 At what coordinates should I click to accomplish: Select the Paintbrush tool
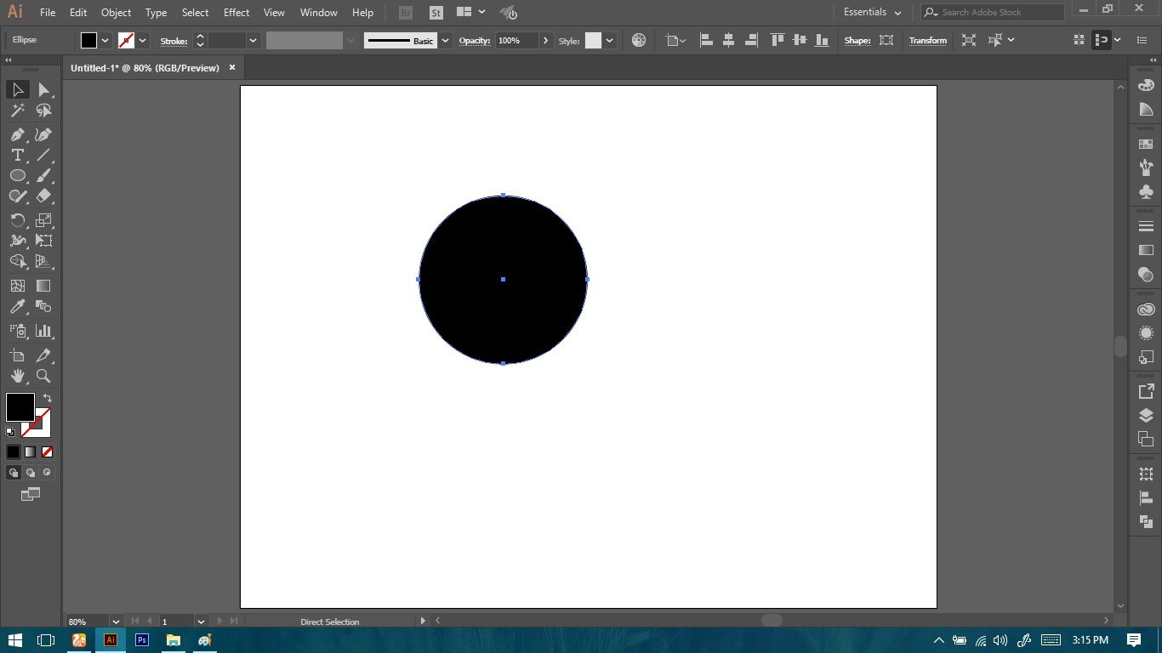(43, 175)
